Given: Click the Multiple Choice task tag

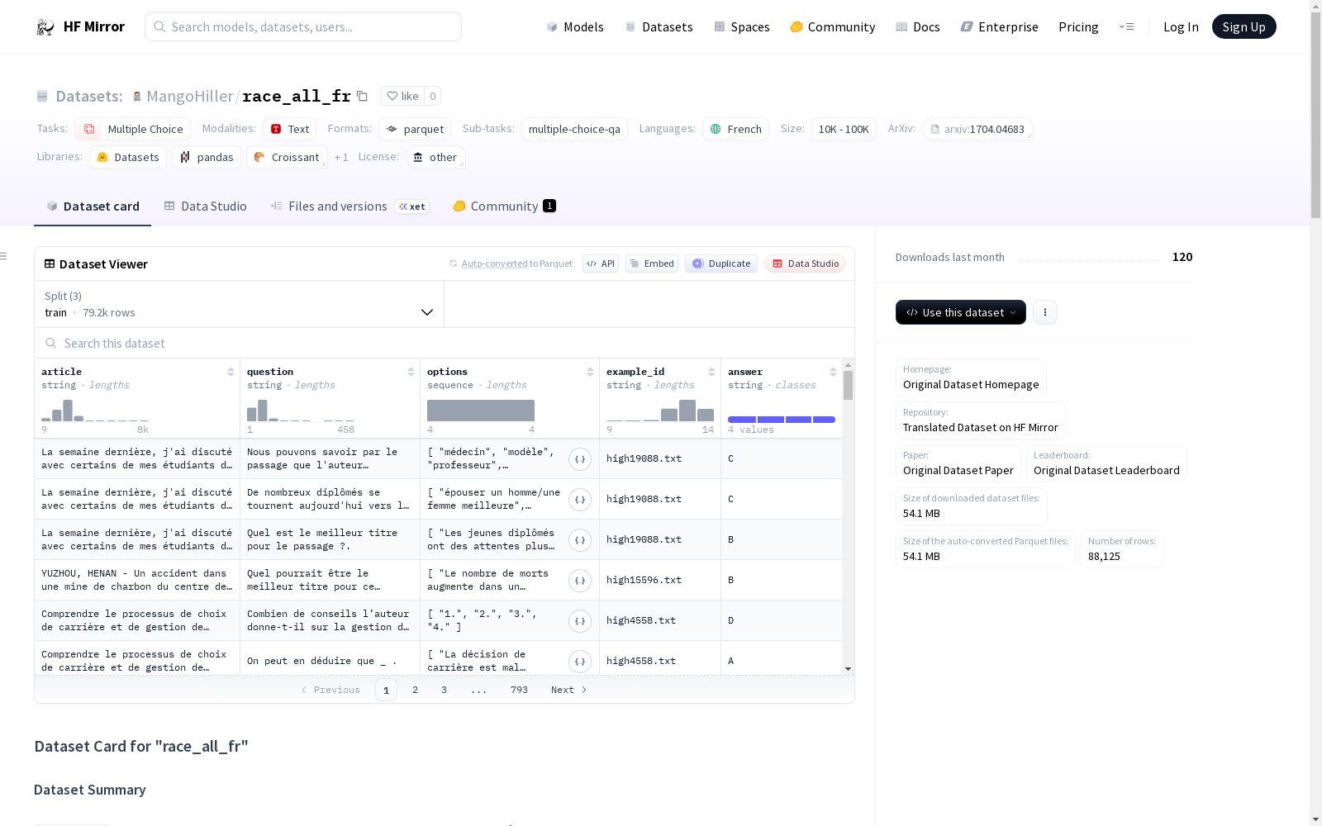Looking at the screenshot, I should click(x=132, y=129).
